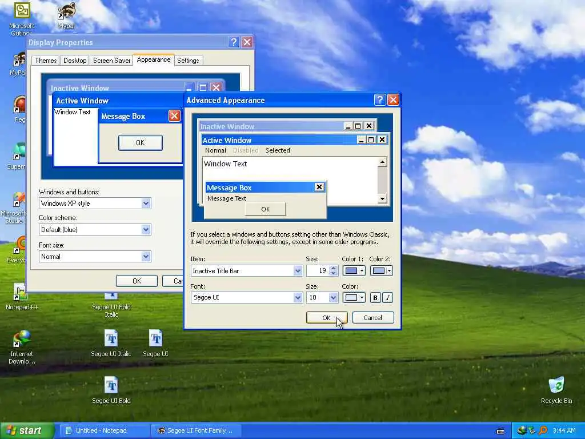This screenshot has height=439, width=585.
Task: Switch to Segoe UI Font Family taskbar button
Action: coord(196,430)
